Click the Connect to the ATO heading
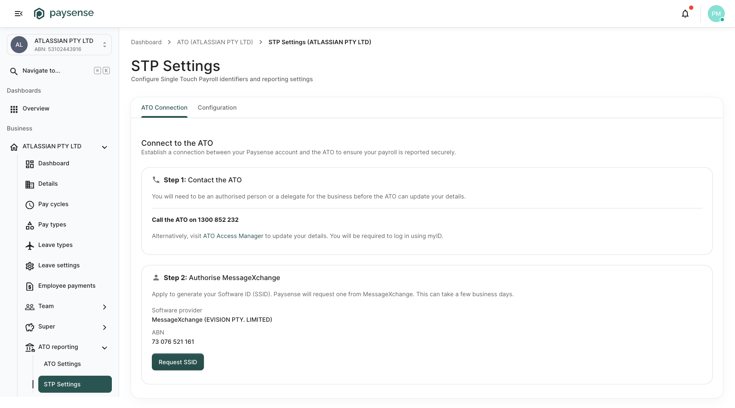 coord(177,143)
